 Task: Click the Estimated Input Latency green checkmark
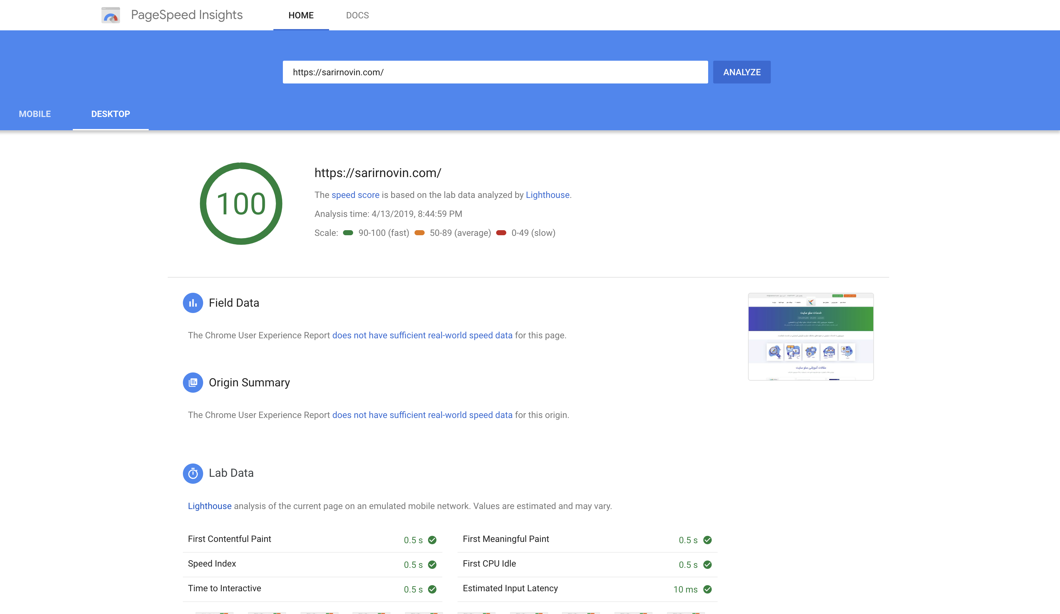click(707, 589)
